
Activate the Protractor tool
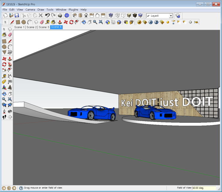pos(4,82)
